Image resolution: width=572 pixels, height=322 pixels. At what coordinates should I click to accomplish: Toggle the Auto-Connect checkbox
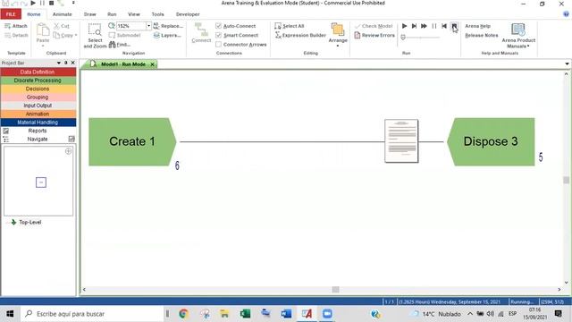[x=218, y=26]
